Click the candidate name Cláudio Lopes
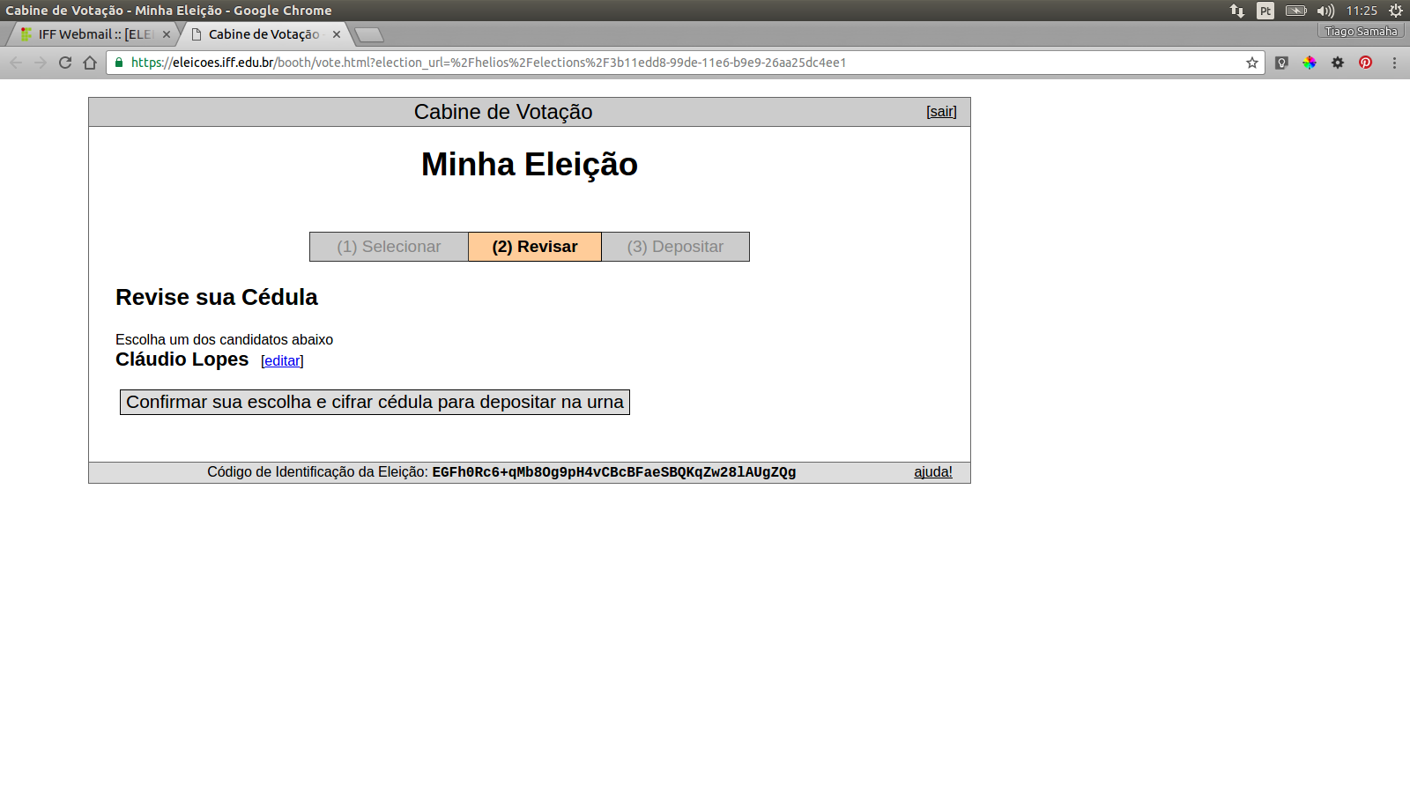 [x=182, y=359]
